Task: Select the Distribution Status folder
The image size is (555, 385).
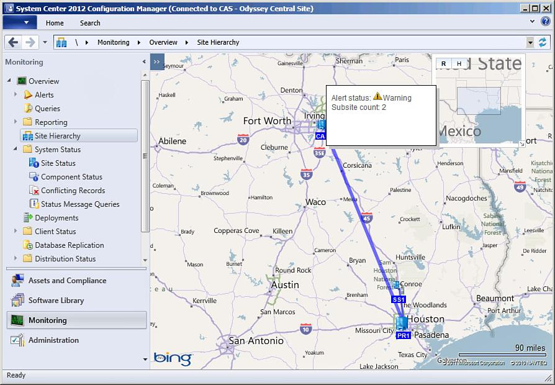Action: point(65,259)
